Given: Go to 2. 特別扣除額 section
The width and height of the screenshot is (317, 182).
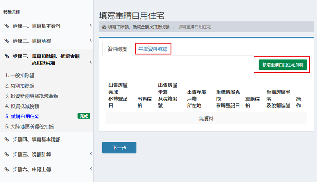Looking at the screenshot, I should click(x=20, y=86).
